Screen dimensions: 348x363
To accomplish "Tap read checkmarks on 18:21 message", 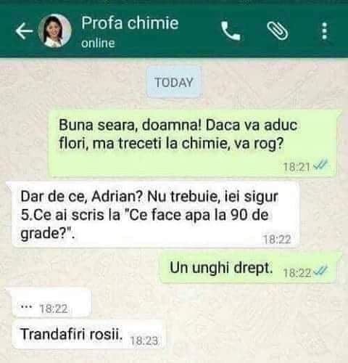I will coord(320,165).
